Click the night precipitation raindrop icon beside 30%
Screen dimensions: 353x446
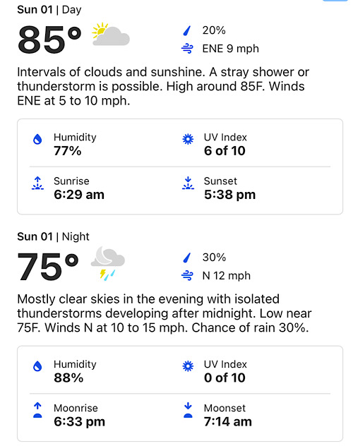tap(187, 258)
